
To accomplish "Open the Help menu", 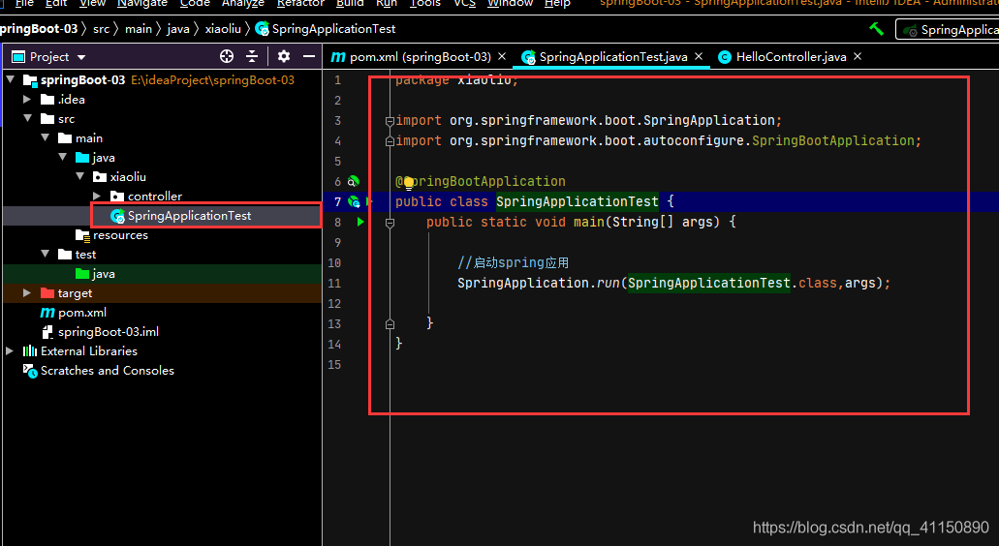I will [557, 3].
